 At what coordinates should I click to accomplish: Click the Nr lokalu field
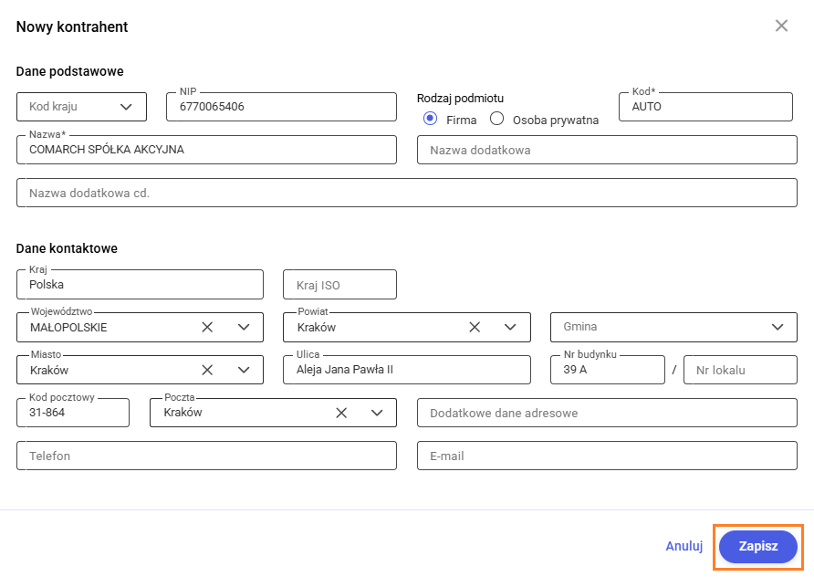[x=740, y=370]
